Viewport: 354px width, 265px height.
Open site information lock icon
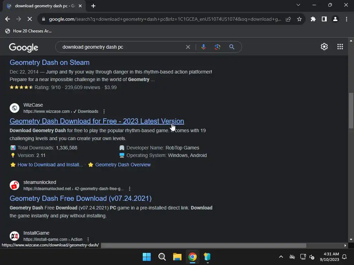44,19
